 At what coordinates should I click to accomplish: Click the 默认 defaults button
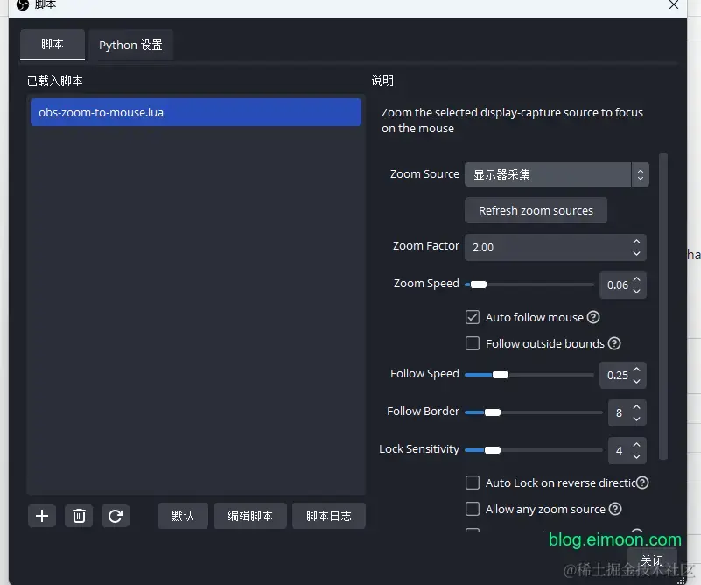click(182, 516)
